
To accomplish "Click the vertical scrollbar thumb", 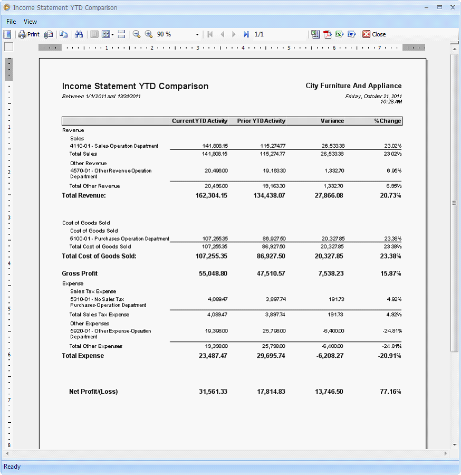I will click(x=454, y=203).
